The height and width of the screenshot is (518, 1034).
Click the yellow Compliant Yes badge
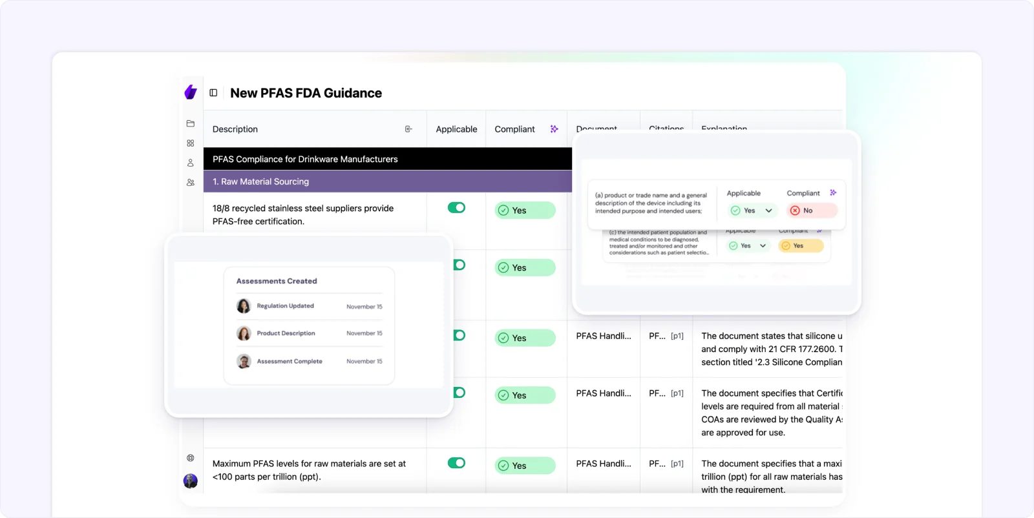(x=801, y=246)
